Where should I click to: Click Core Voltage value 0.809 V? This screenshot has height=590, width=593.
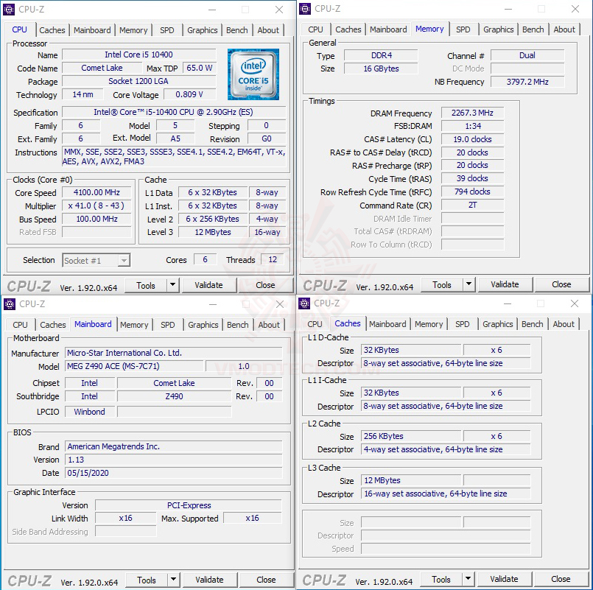click(x=189, y=94)
